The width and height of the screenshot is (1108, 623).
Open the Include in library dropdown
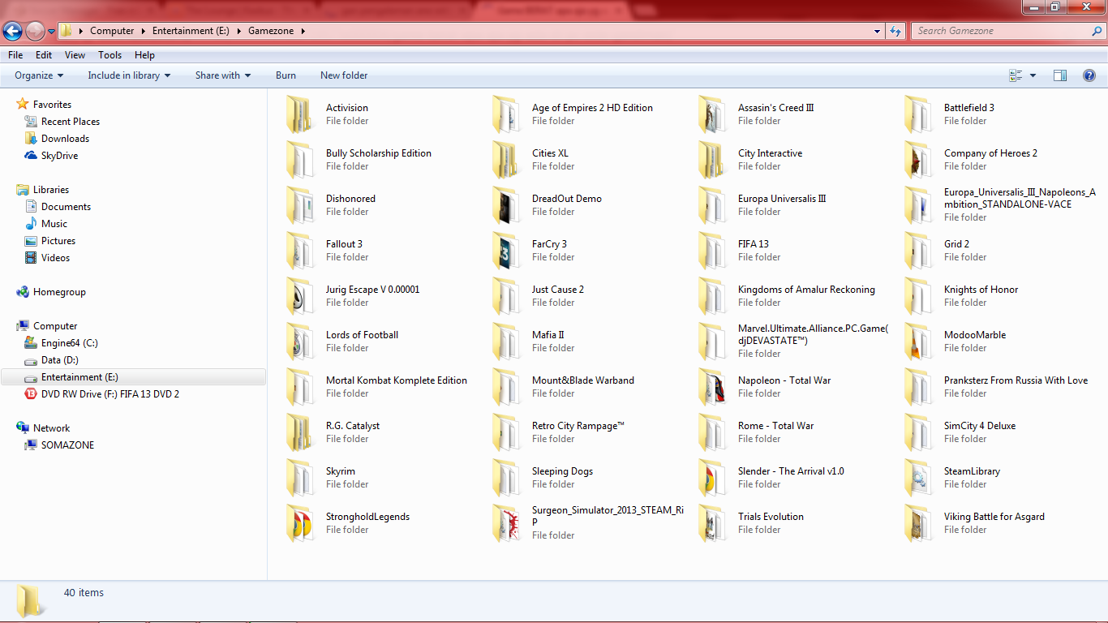(x=129, y=75)
